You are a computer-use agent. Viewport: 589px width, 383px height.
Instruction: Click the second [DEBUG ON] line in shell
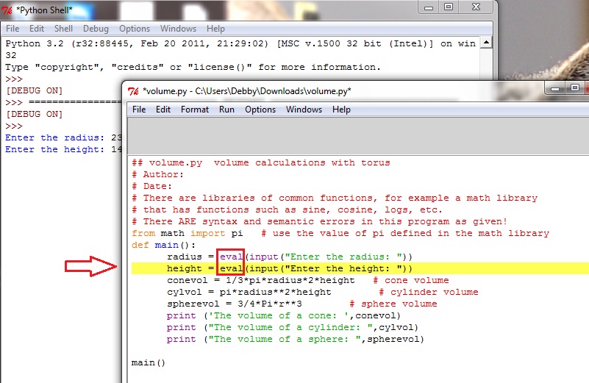click(x=34, y=114)
